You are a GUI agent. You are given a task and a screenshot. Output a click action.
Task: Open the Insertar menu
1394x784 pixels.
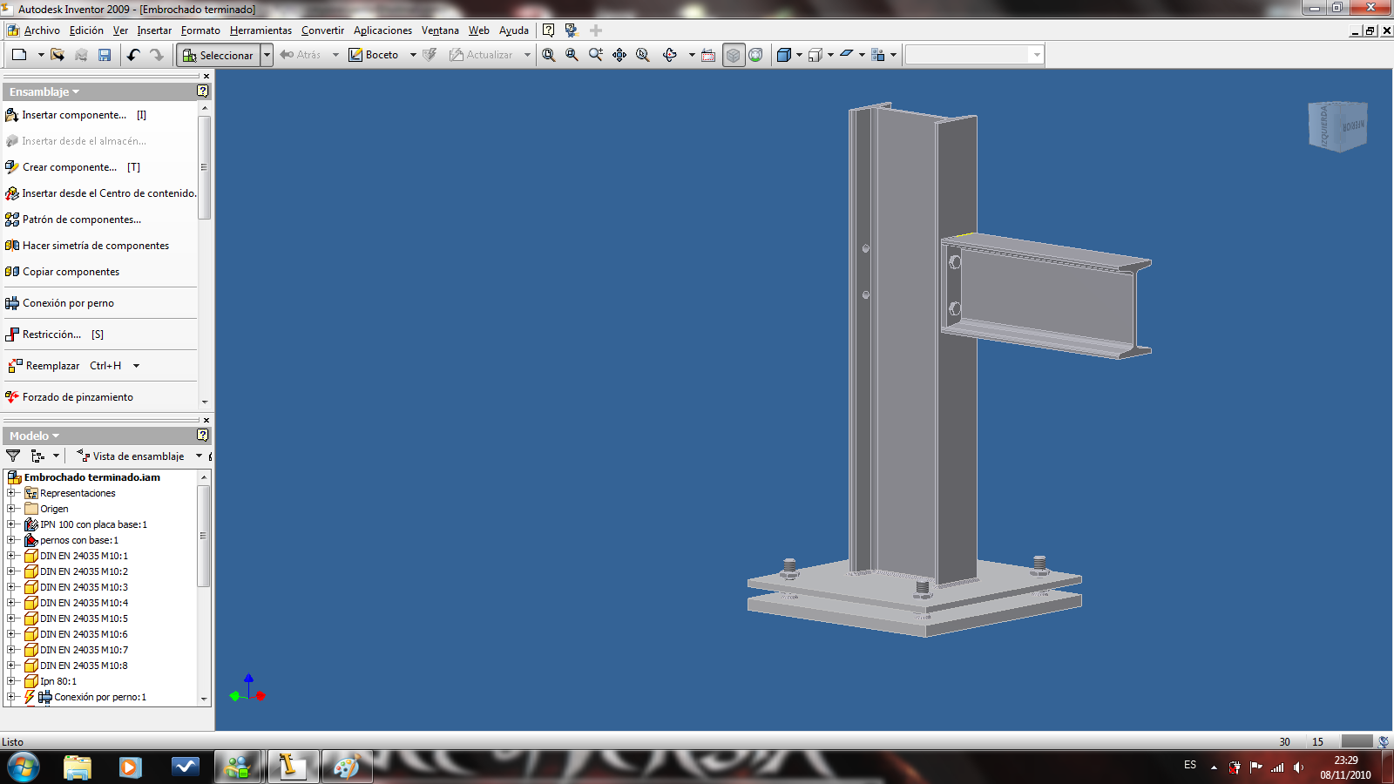point(154,30)
